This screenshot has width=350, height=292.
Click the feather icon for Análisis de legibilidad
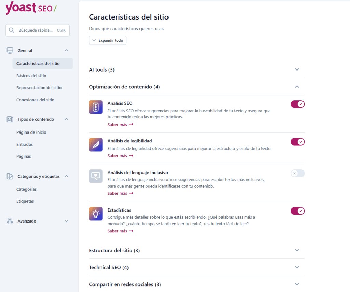pyautogui.click(x=95, y=145)
